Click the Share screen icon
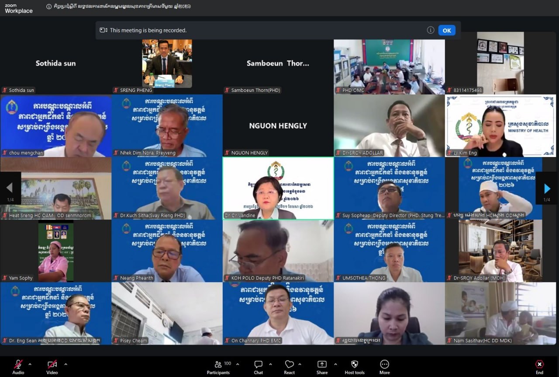 click(x=322, y=364)
